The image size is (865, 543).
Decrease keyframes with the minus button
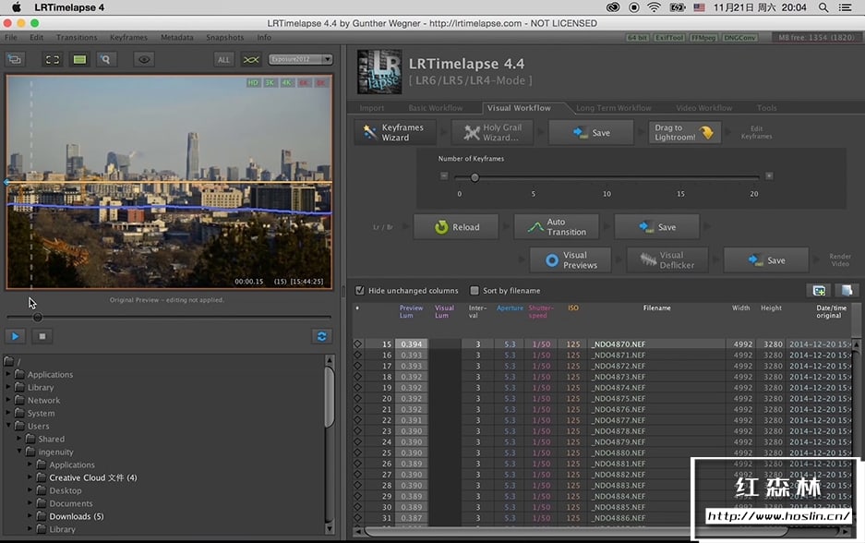[444, 176]
